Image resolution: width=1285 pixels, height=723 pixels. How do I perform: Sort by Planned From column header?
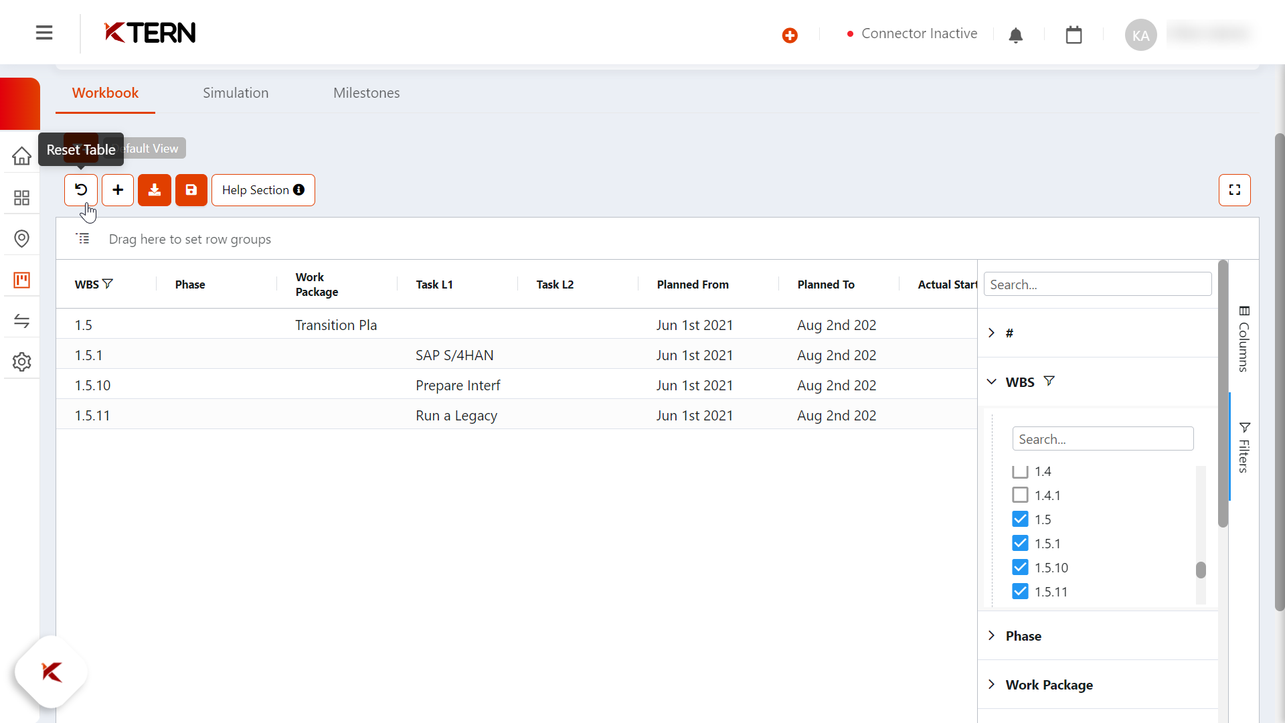coord(693,285)
